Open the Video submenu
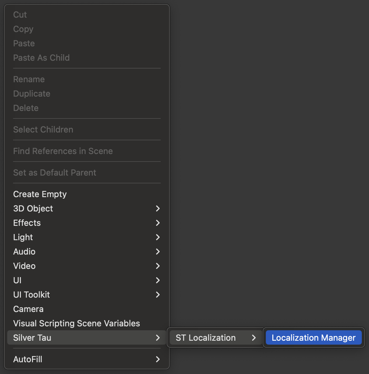Image resolution: width=369 pixels, height=374 pixels. (x=24, y=266)
